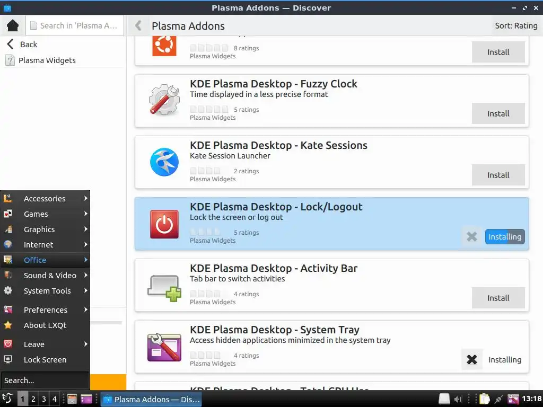Expand the Sound & Video submenu arrow

[x=85, y=276]
